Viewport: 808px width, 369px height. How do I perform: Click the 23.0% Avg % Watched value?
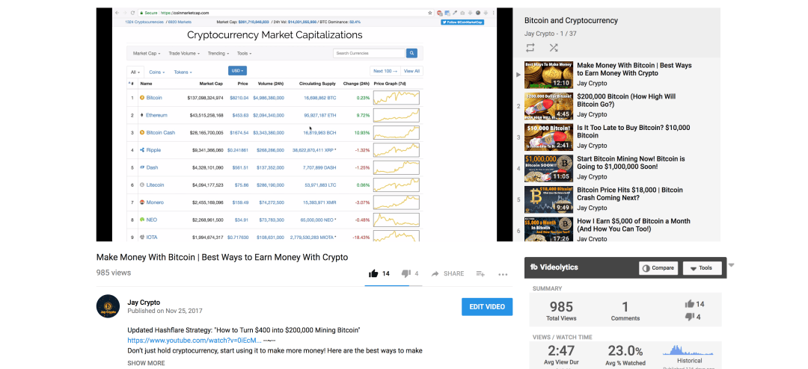(x=625, y=351)
